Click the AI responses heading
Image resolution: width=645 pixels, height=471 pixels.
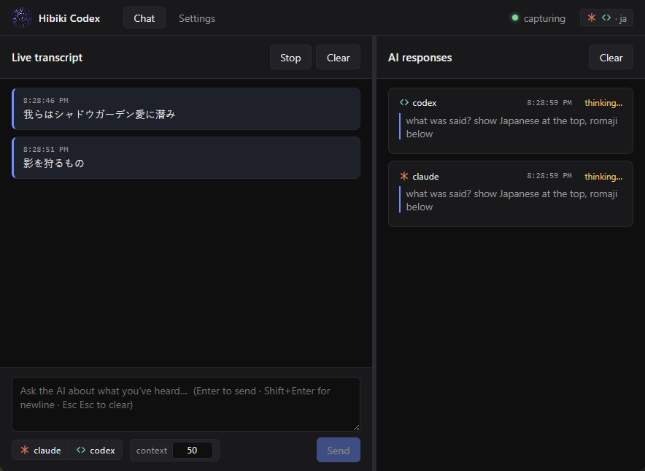click(x=420, y=58)
